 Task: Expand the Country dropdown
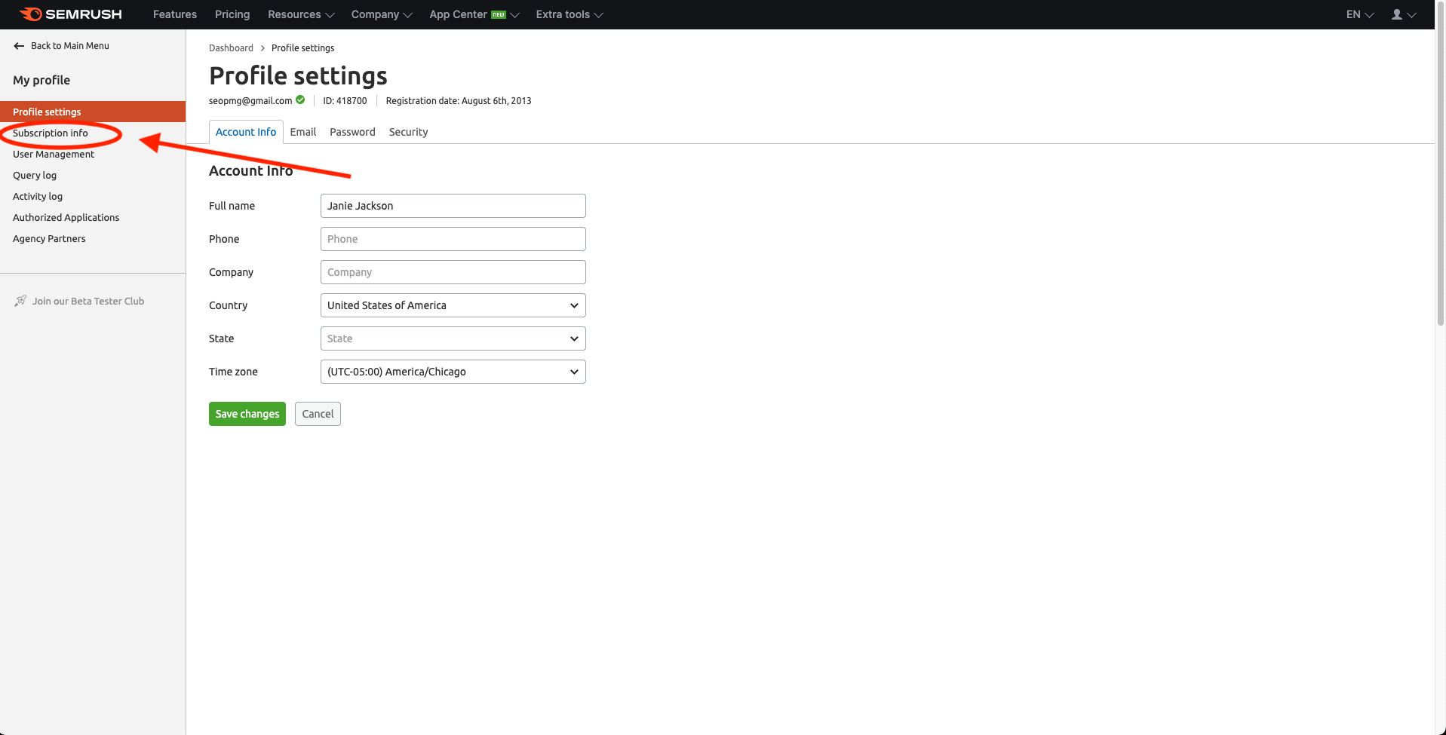(453, 305)
